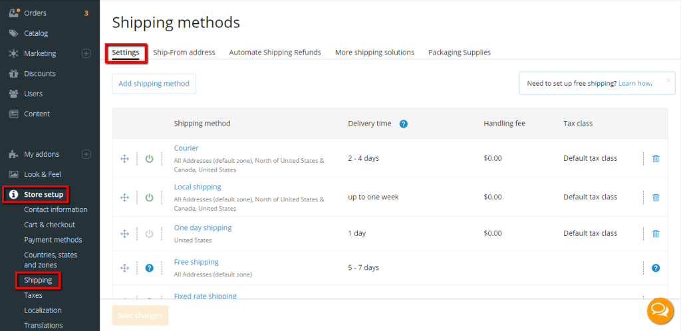Open Cart & checkout settings
Screen dimensions: 681x331
coord(49,225)
